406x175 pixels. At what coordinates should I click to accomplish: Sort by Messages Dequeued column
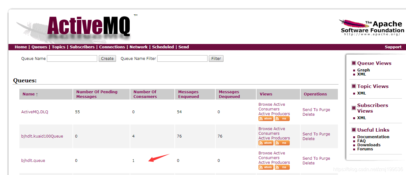click(229, 94)
